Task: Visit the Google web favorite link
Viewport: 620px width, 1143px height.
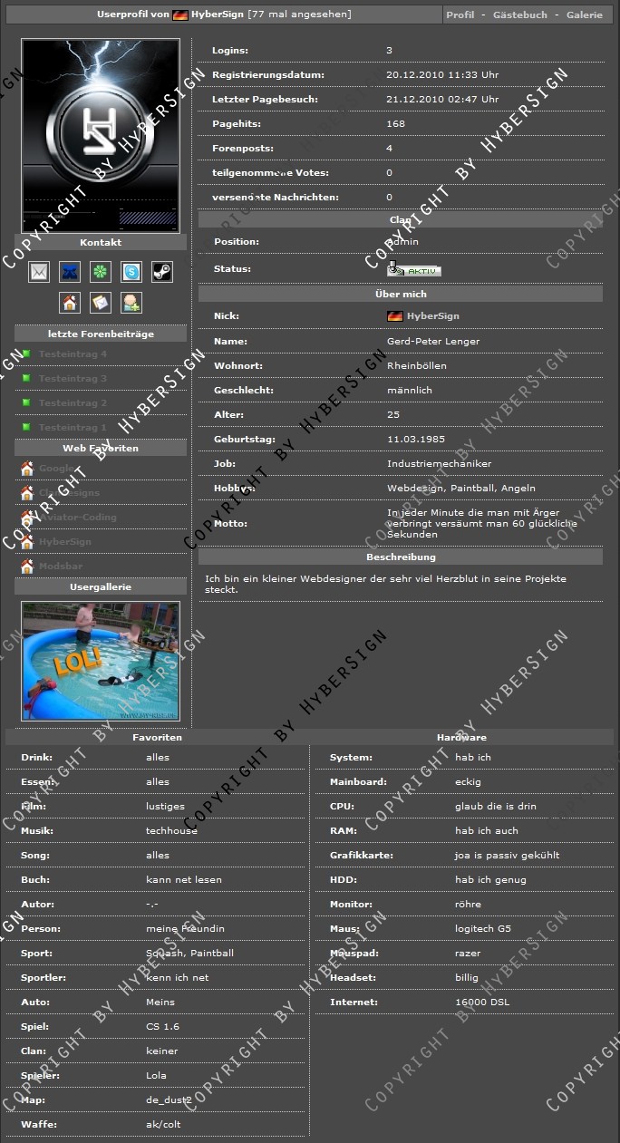Action: coord(56,470)
